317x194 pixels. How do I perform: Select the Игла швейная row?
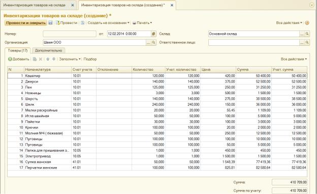(x=157, y=116)
